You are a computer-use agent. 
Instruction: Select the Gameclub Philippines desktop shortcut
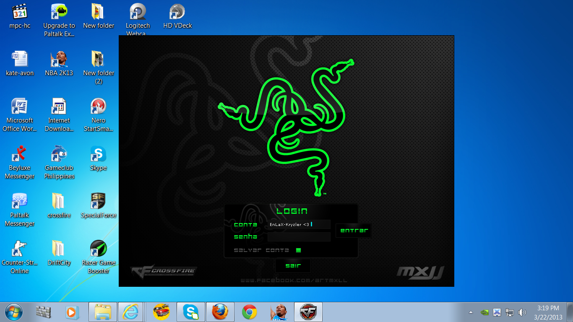pyautogui.click(x=59, y=163)
